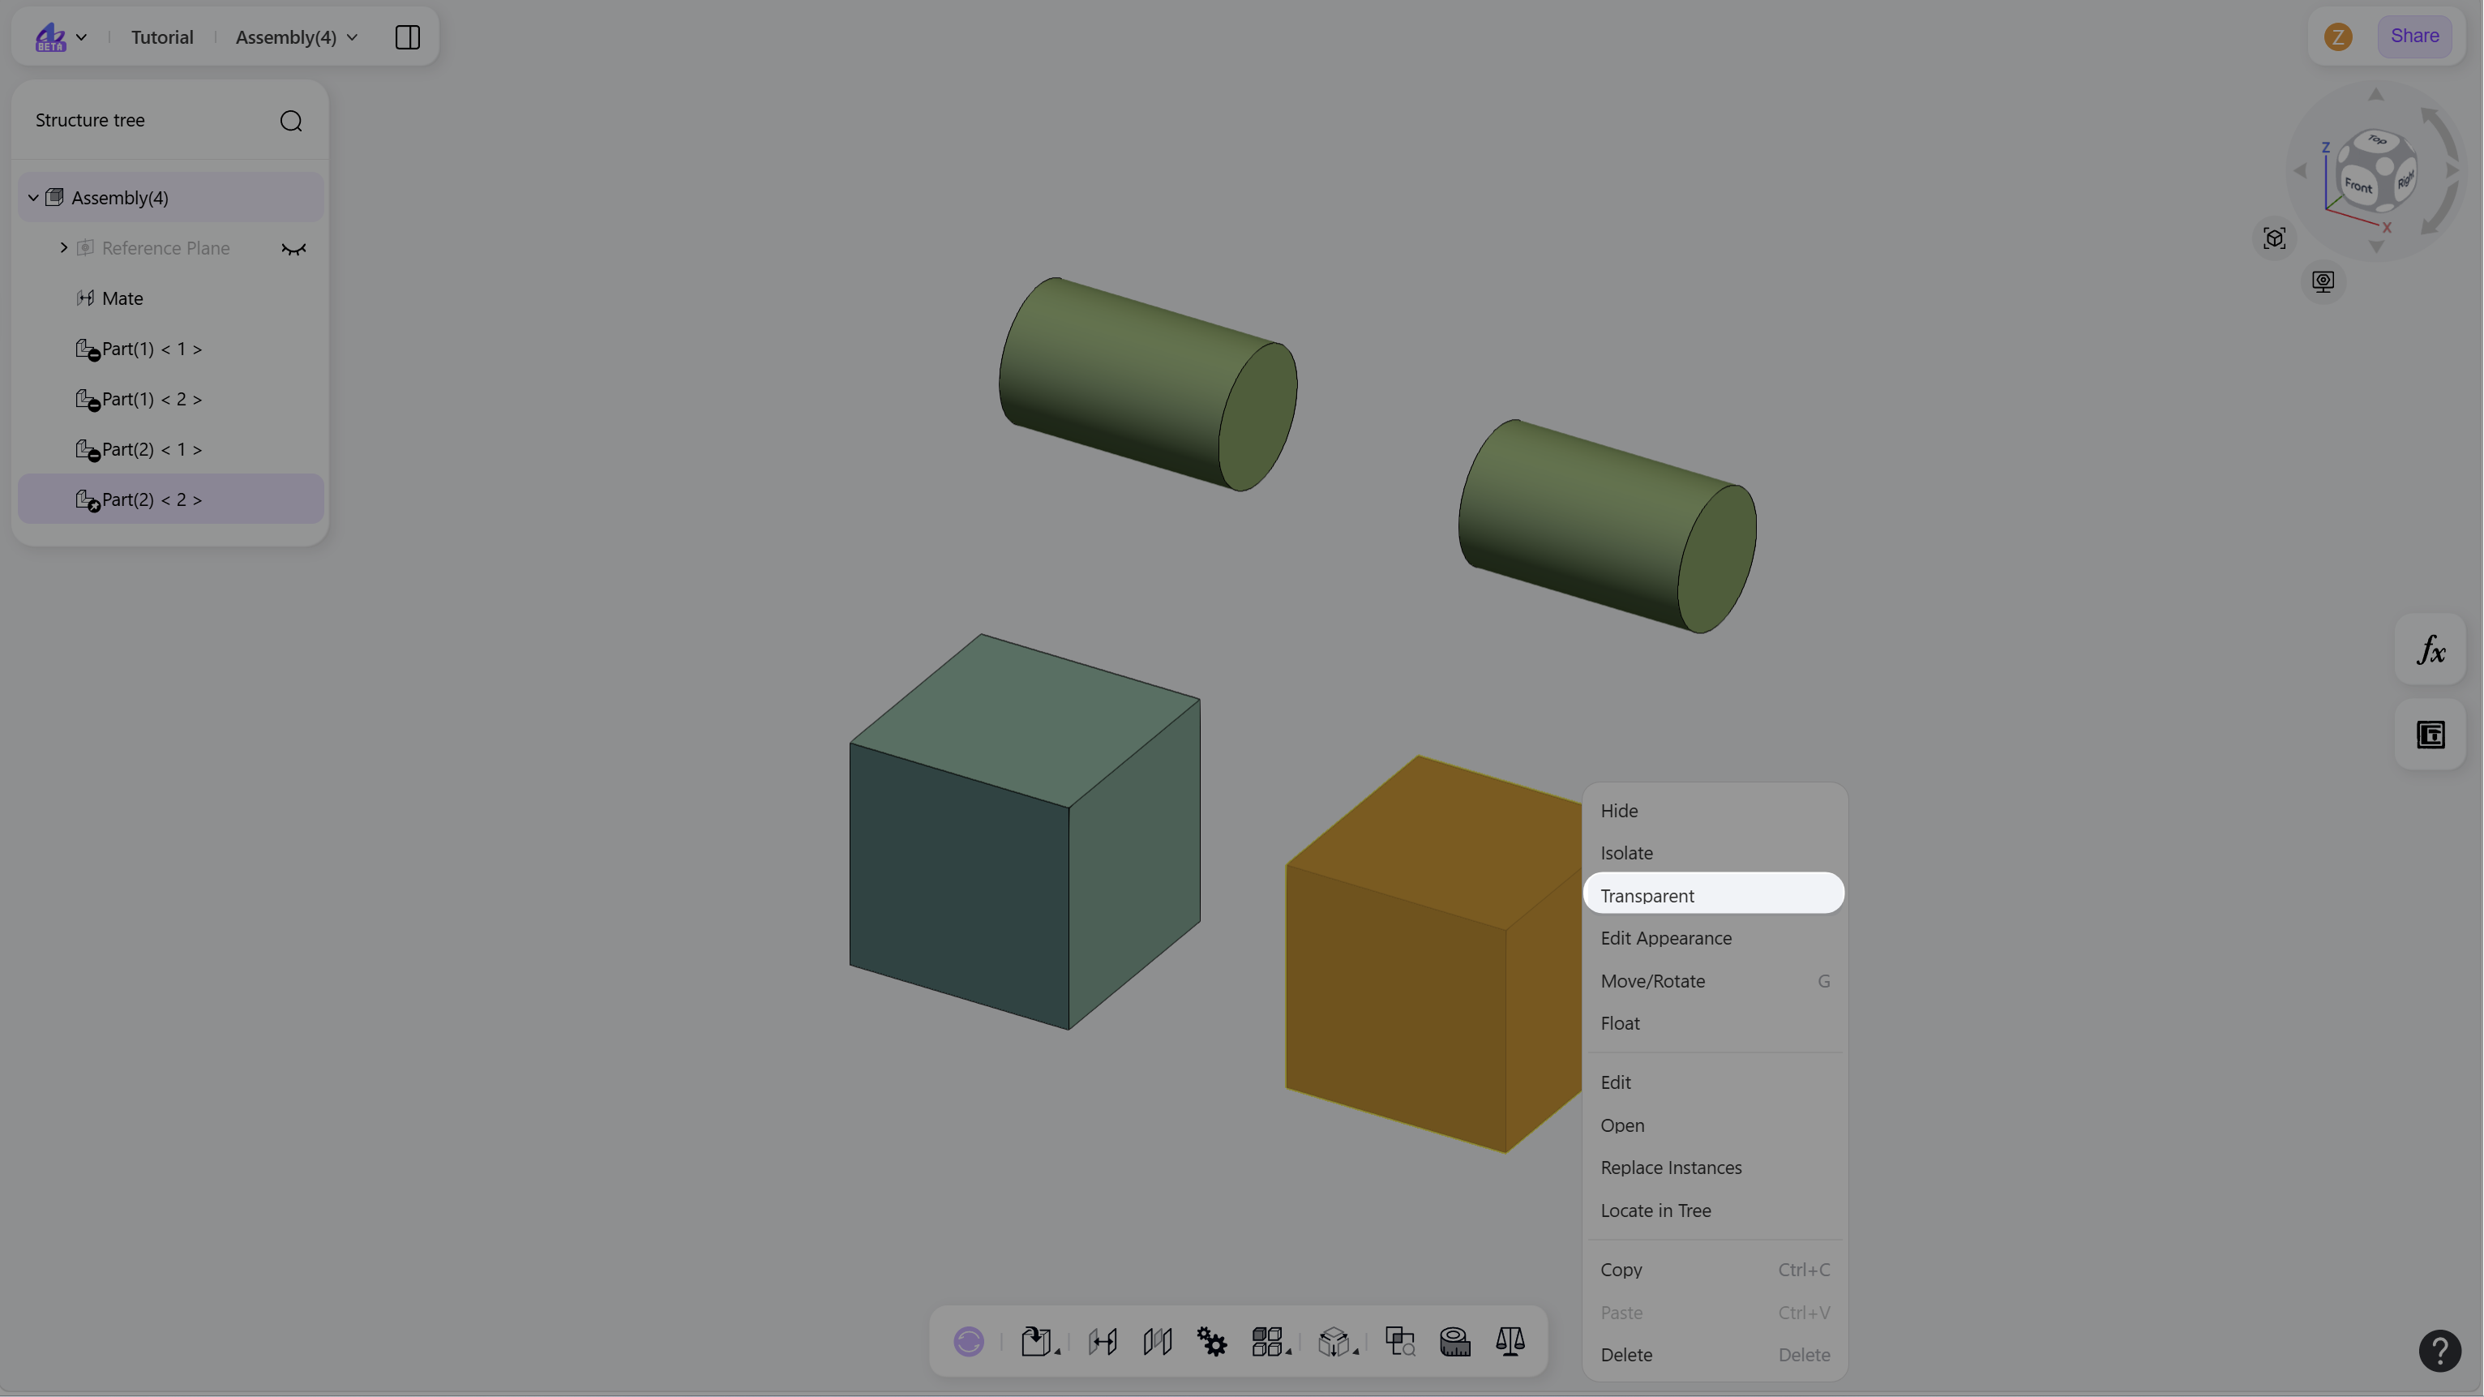Open the exploded view icon's dropdown arrow
The height and width of the screenshot is (1397, 2484).
(1355, 1352)
